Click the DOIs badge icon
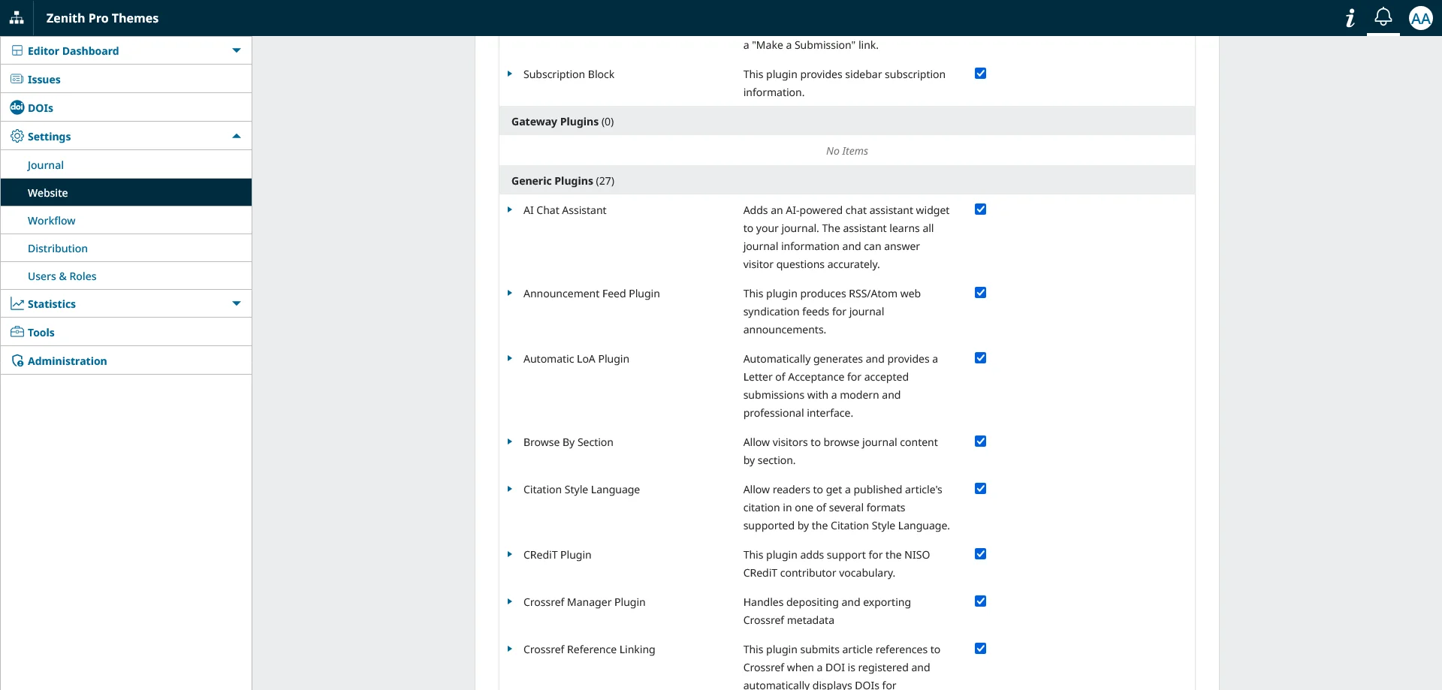 [x=17, y=107]
